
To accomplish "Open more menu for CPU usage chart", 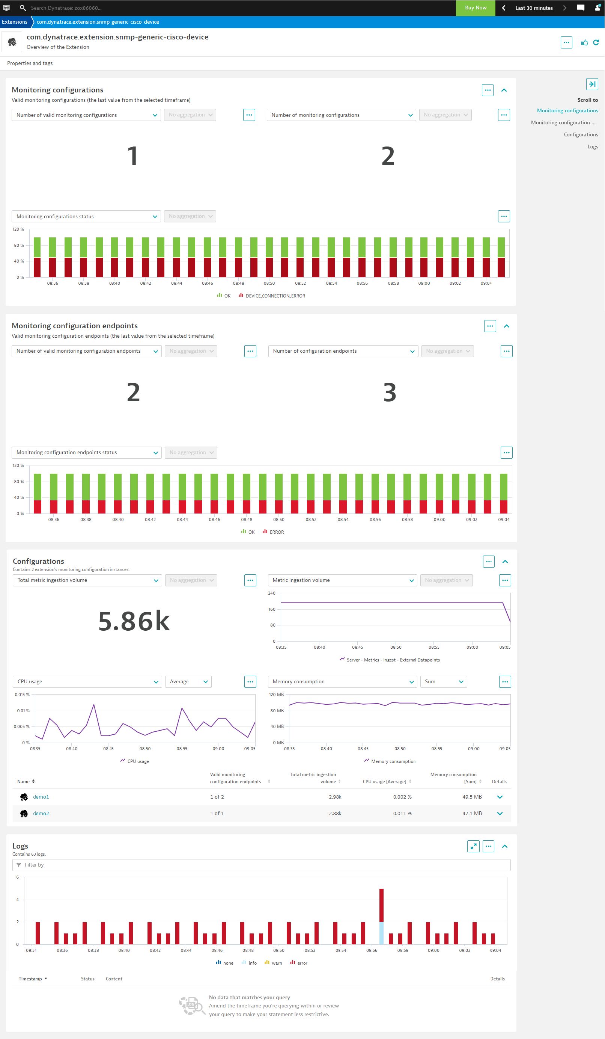I will [x=250, y=682].
